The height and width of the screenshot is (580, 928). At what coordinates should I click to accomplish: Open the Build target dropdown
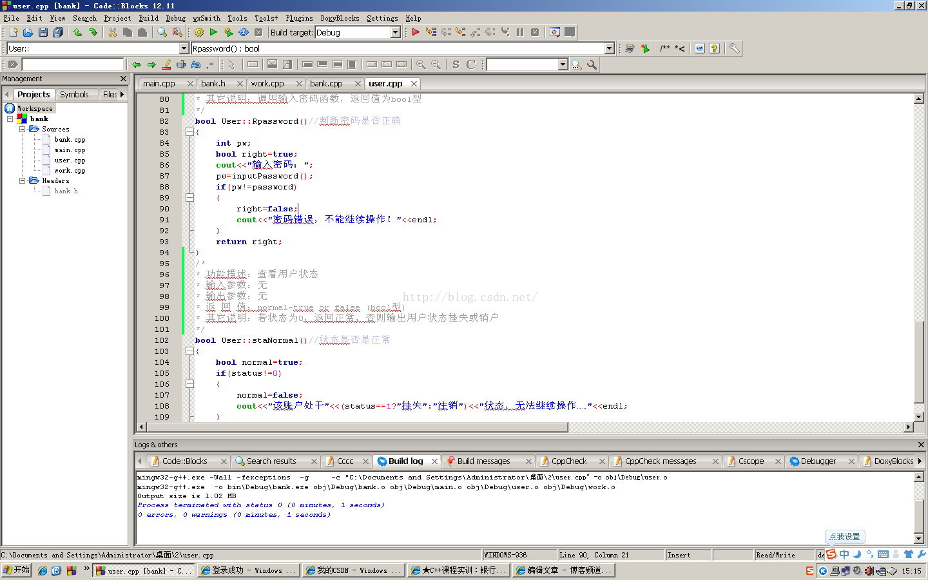[x=396, y=32]
